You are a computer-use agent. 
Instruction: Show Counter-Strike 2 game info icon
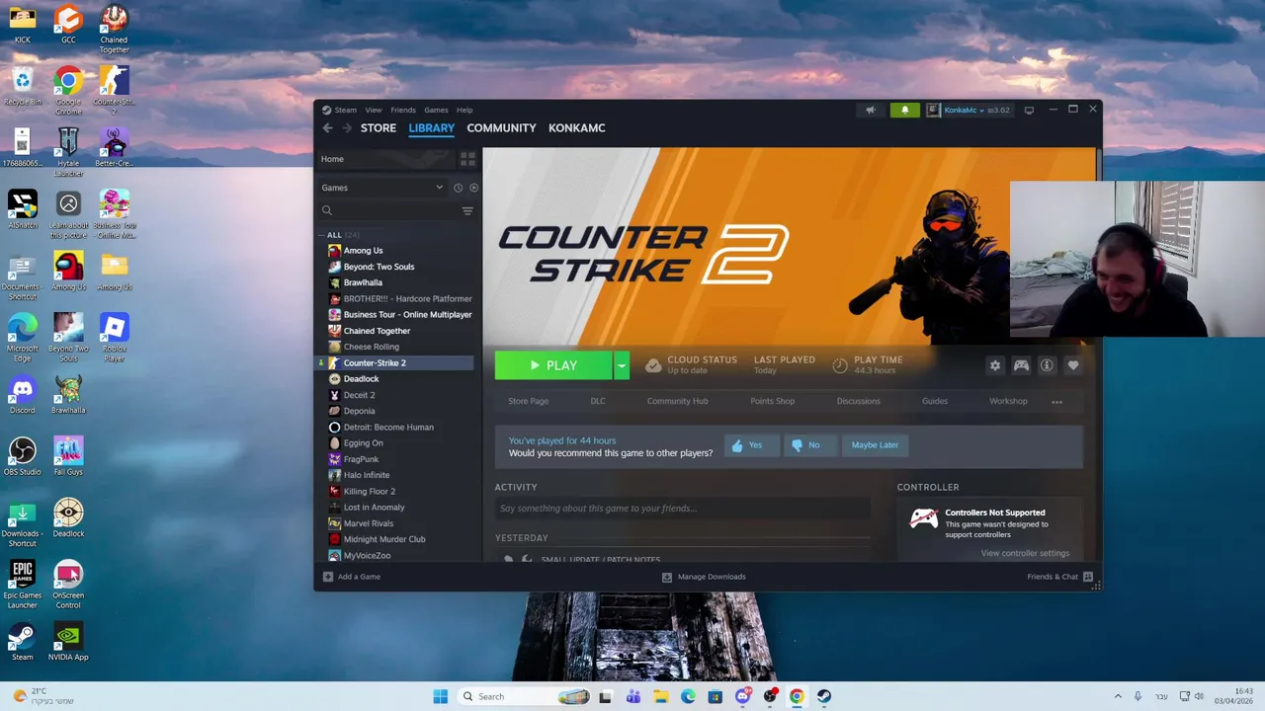(x=1047, y=365)
